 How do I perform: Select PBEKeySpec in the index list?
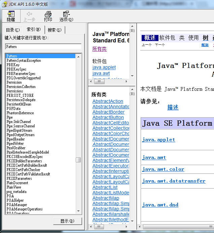pos(16,69)
